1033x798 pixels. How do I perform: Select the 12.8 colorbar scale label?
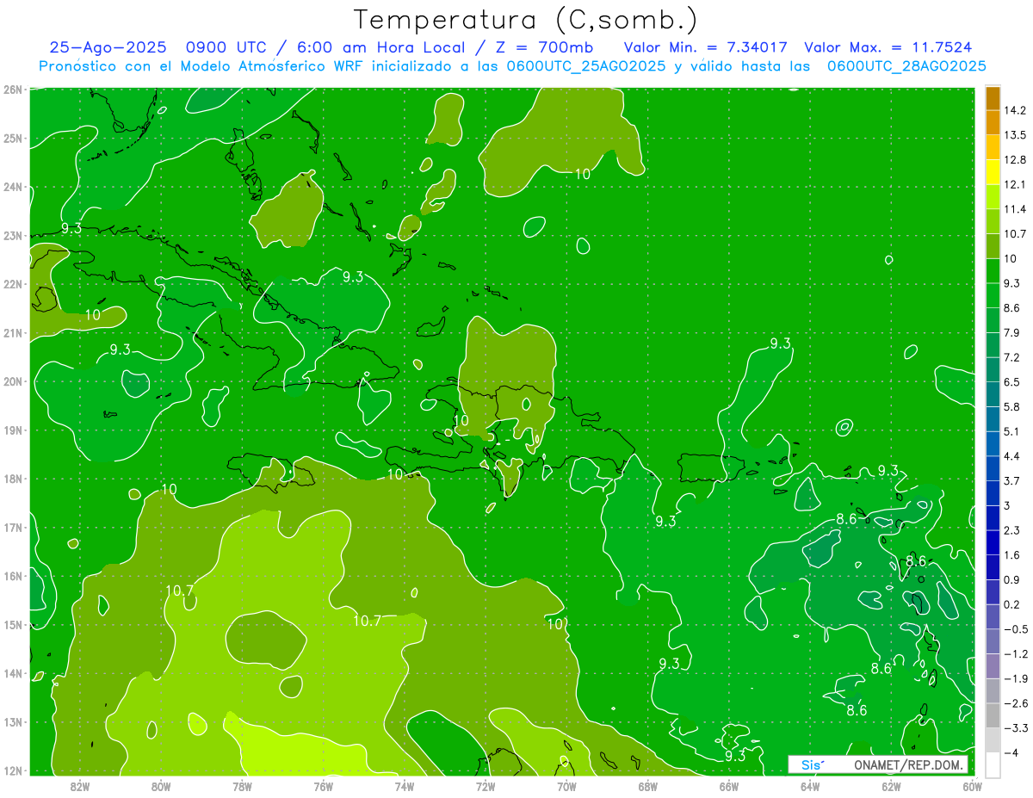click(x=1016, y=160)
